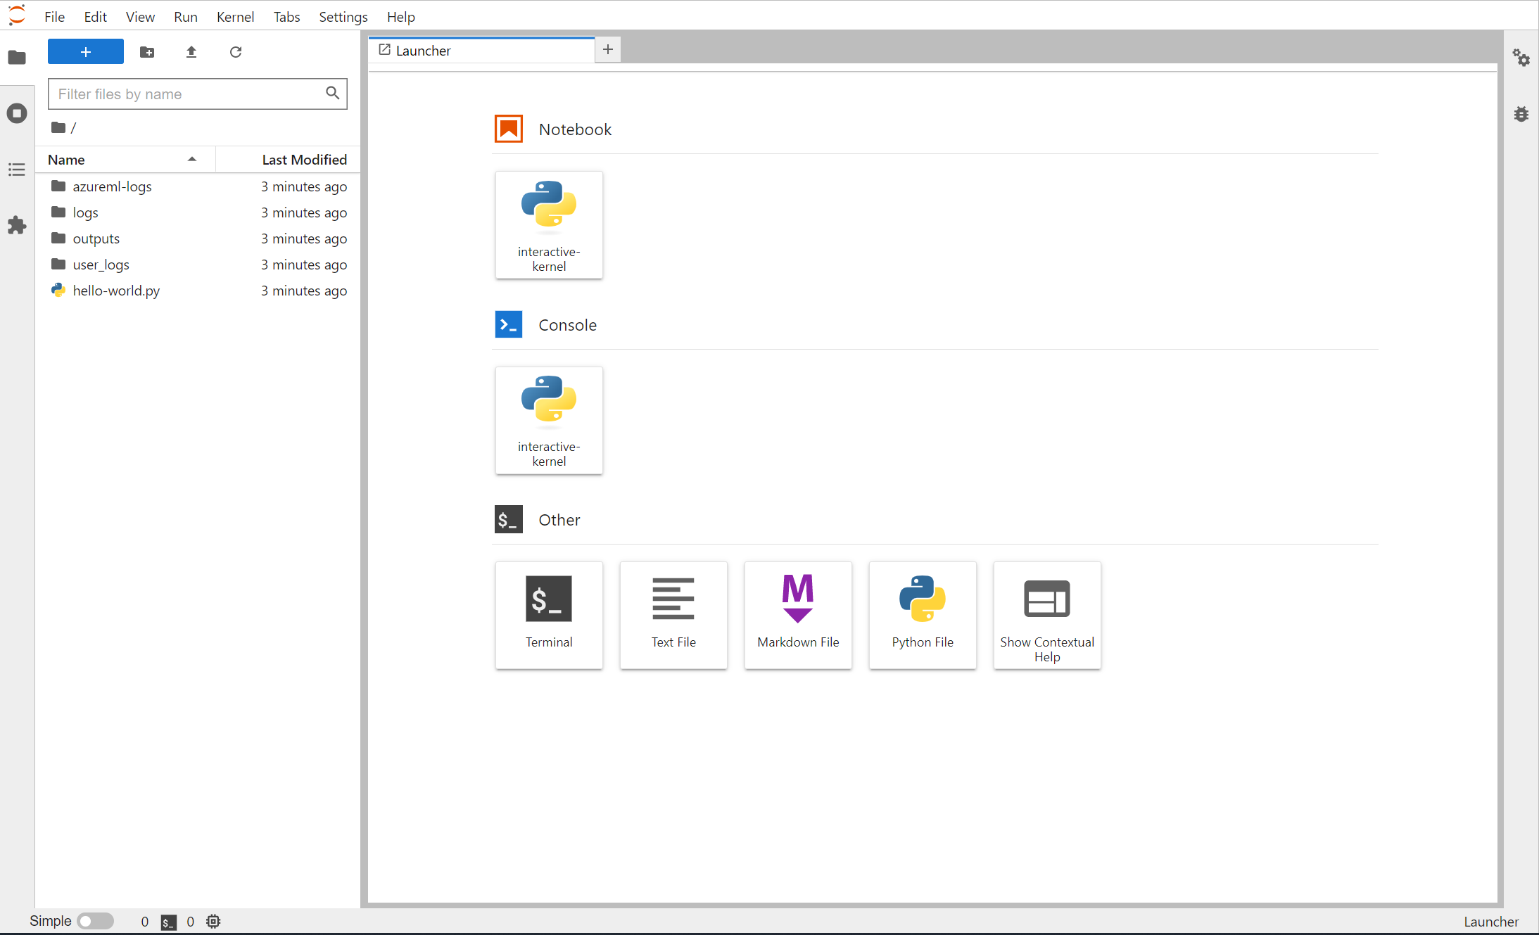Open new launcher tab with plus icon
Viewport: 1539px width, 935px height.
click(608, 49)
